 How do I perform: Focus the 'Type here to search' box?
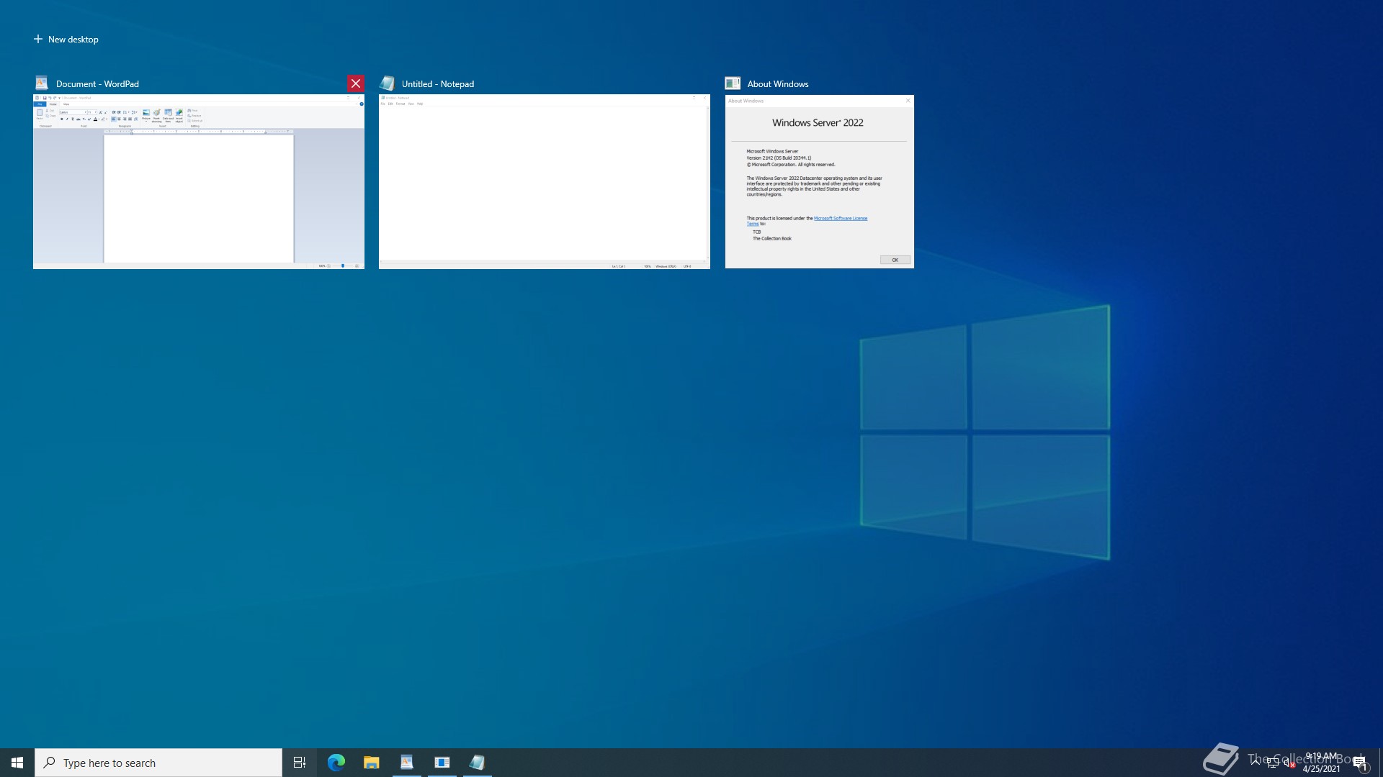pyautogui.click(x=158, y=763)
